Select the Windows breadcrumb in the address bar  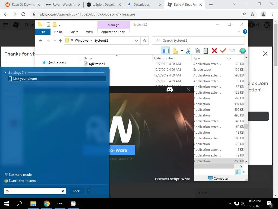tap(81, 41)
